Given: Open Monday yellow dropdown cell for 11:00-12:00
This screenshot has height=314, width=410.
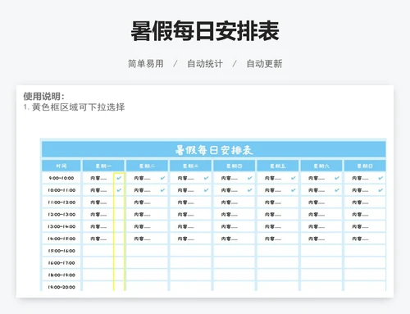Looking at the screenshot, I should pos(119,203).
